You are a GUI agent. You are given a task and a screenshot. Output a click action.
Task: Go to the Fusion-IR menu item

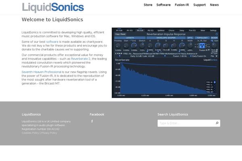coord(182,5)
